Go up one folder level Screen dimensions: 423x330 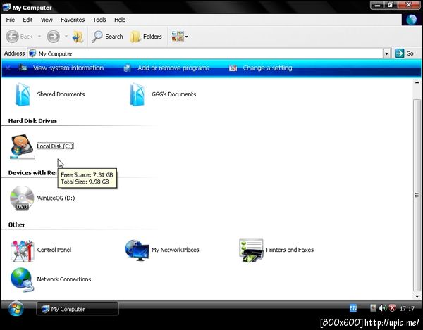point(78,37)
